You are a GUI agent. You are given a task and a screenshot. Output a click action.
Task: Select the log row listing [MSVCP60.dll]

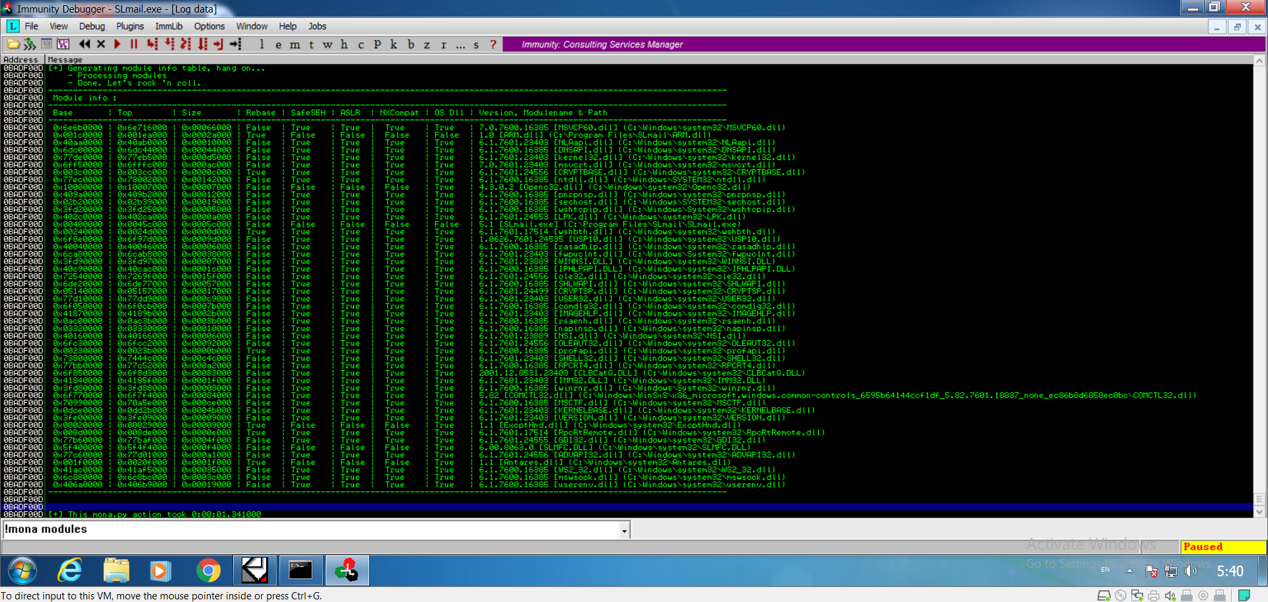[x=627, y=128]
